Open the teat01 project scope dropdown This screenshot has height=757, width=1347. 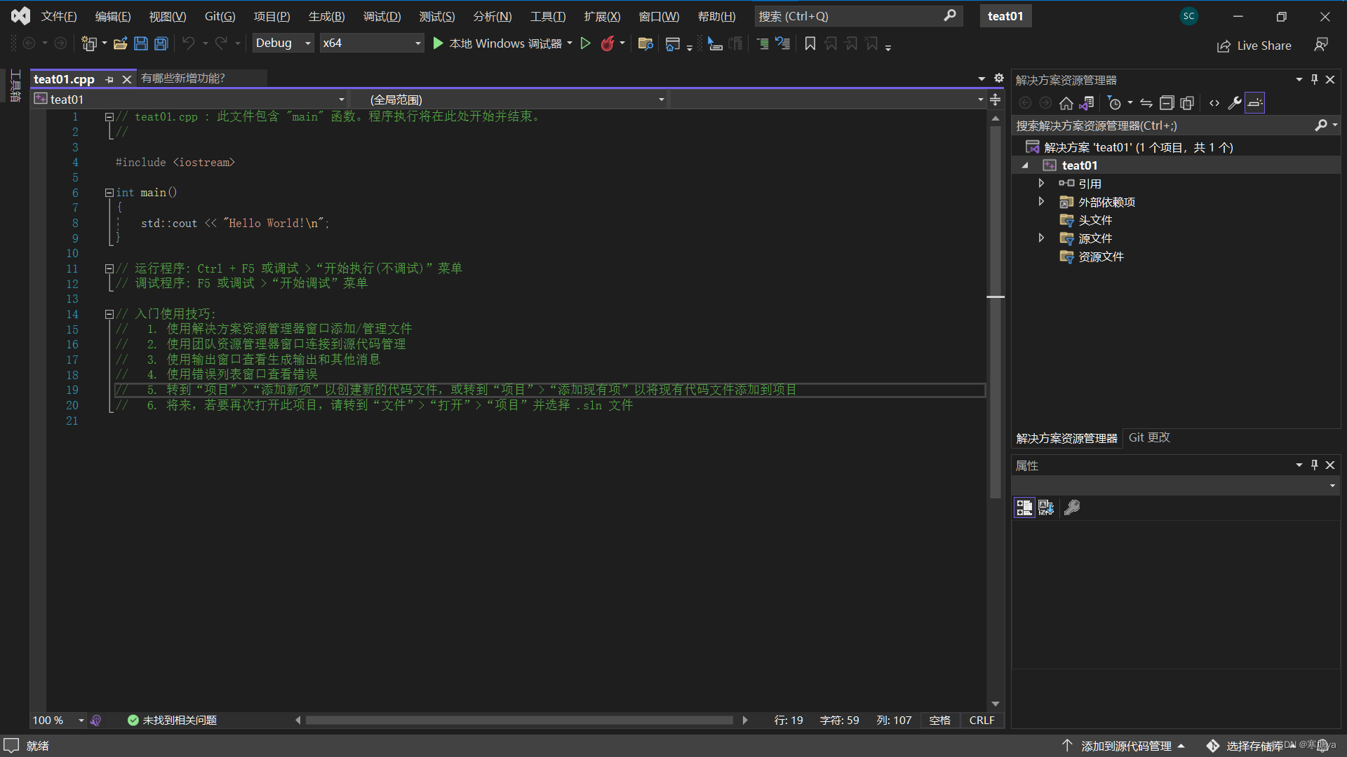coord(189,100)
